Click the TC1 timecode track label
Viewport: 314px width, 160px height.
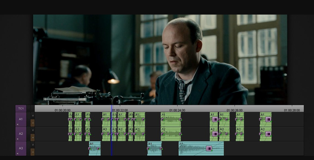(x=21, y=109)
